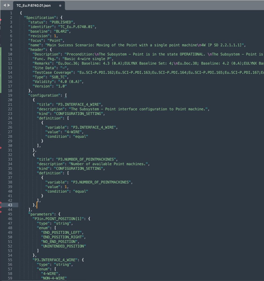The width and height of the screenshot is (264, 281).
Task: Click line number 1 in the gutter
Action: click(x=11, y=13)
